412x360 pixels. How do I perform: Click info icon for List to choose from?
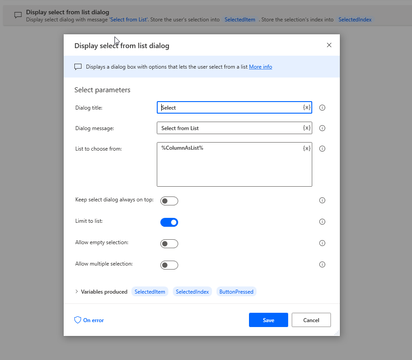pos(322,149)
